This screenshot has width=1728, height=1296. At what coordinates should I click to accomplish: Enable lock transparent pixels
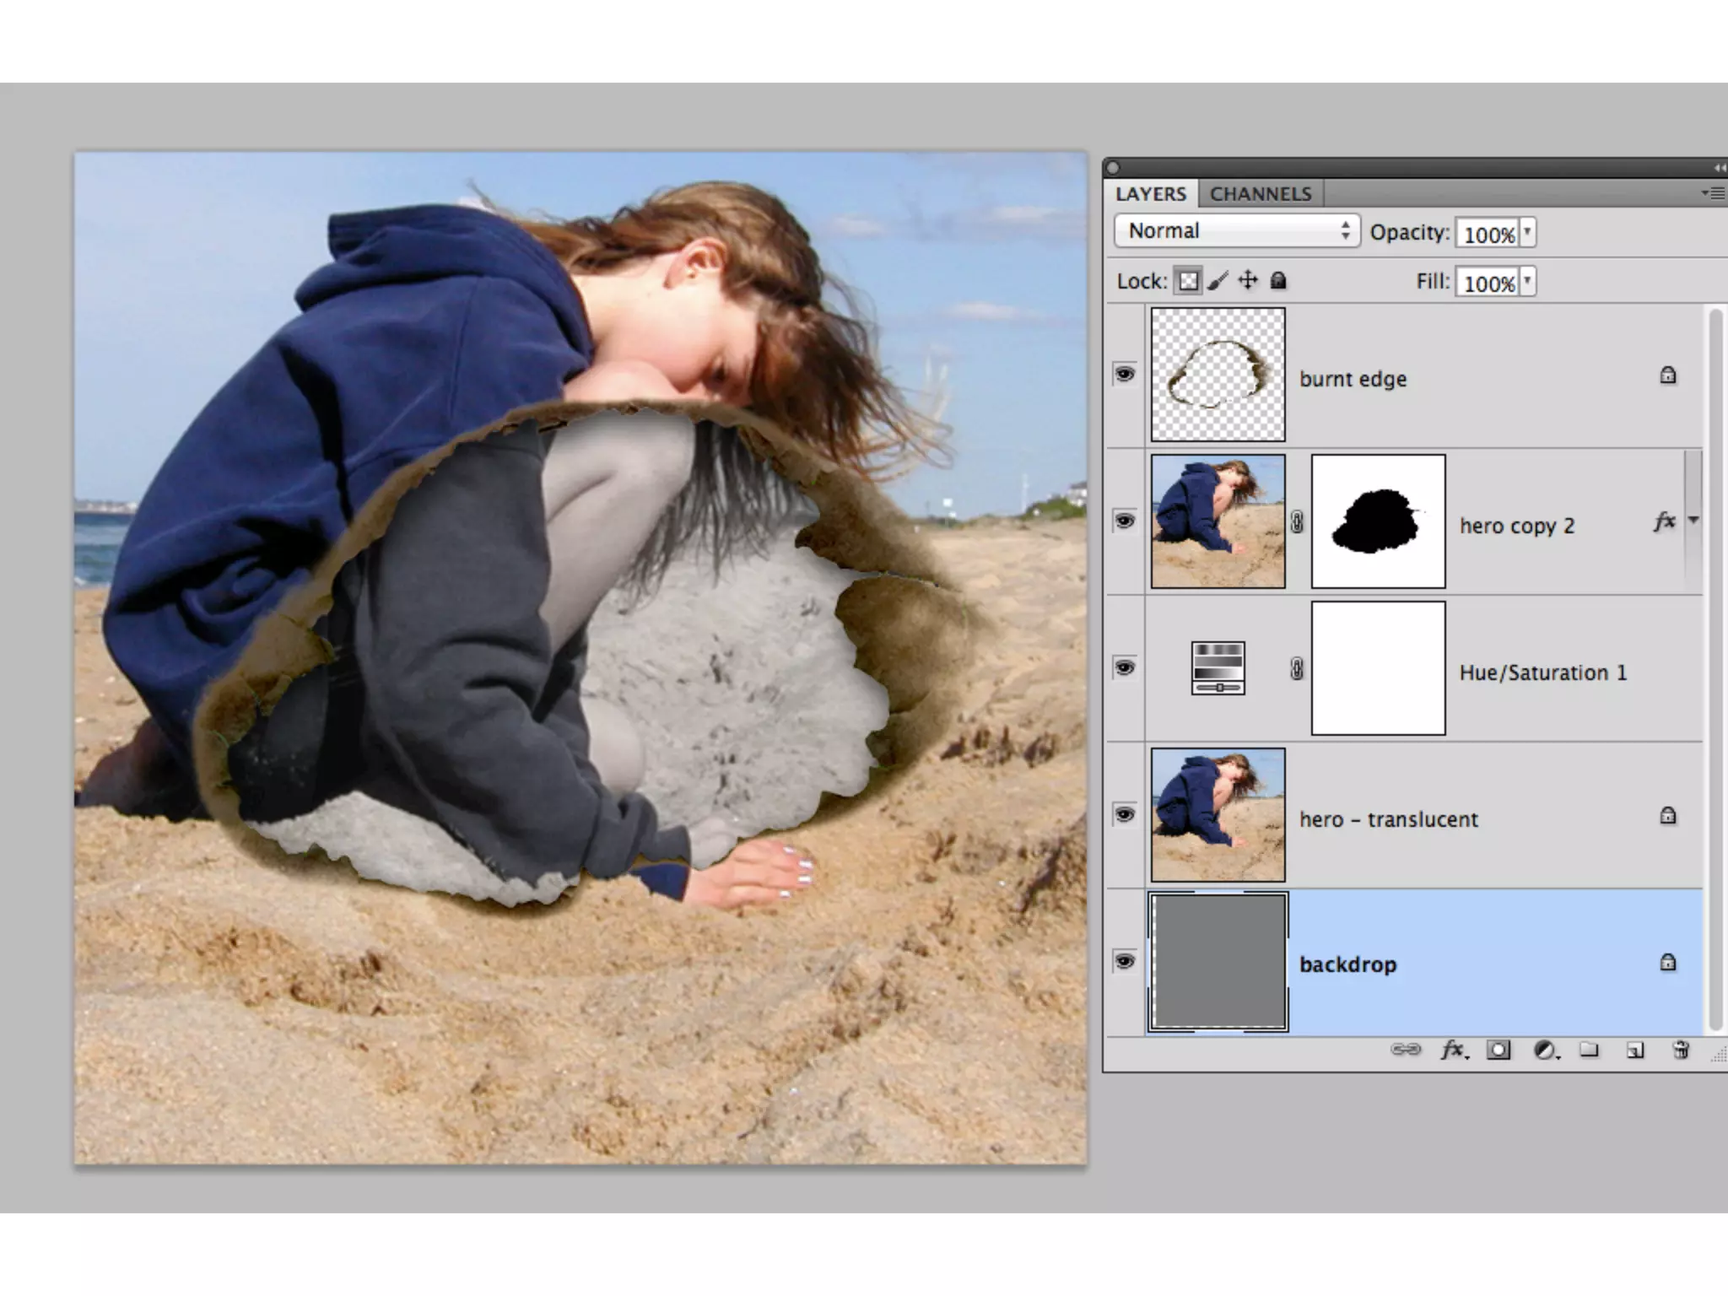1188,281
